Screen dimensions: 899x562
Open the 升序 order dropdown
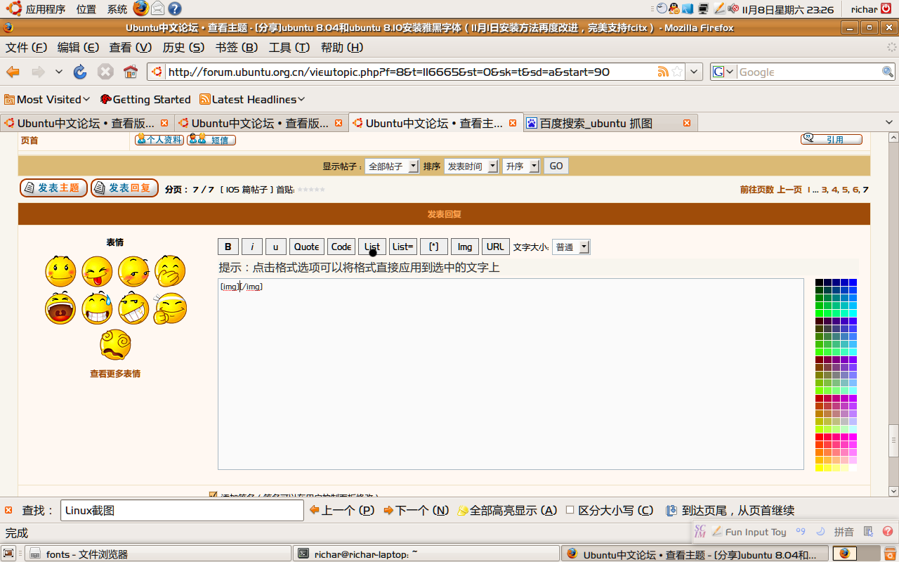point(521,166)
